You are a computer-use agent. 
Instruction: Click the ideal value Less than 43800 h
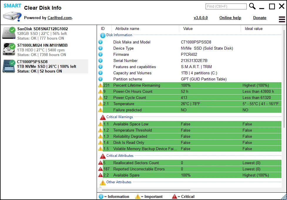[x=258, y=92]
